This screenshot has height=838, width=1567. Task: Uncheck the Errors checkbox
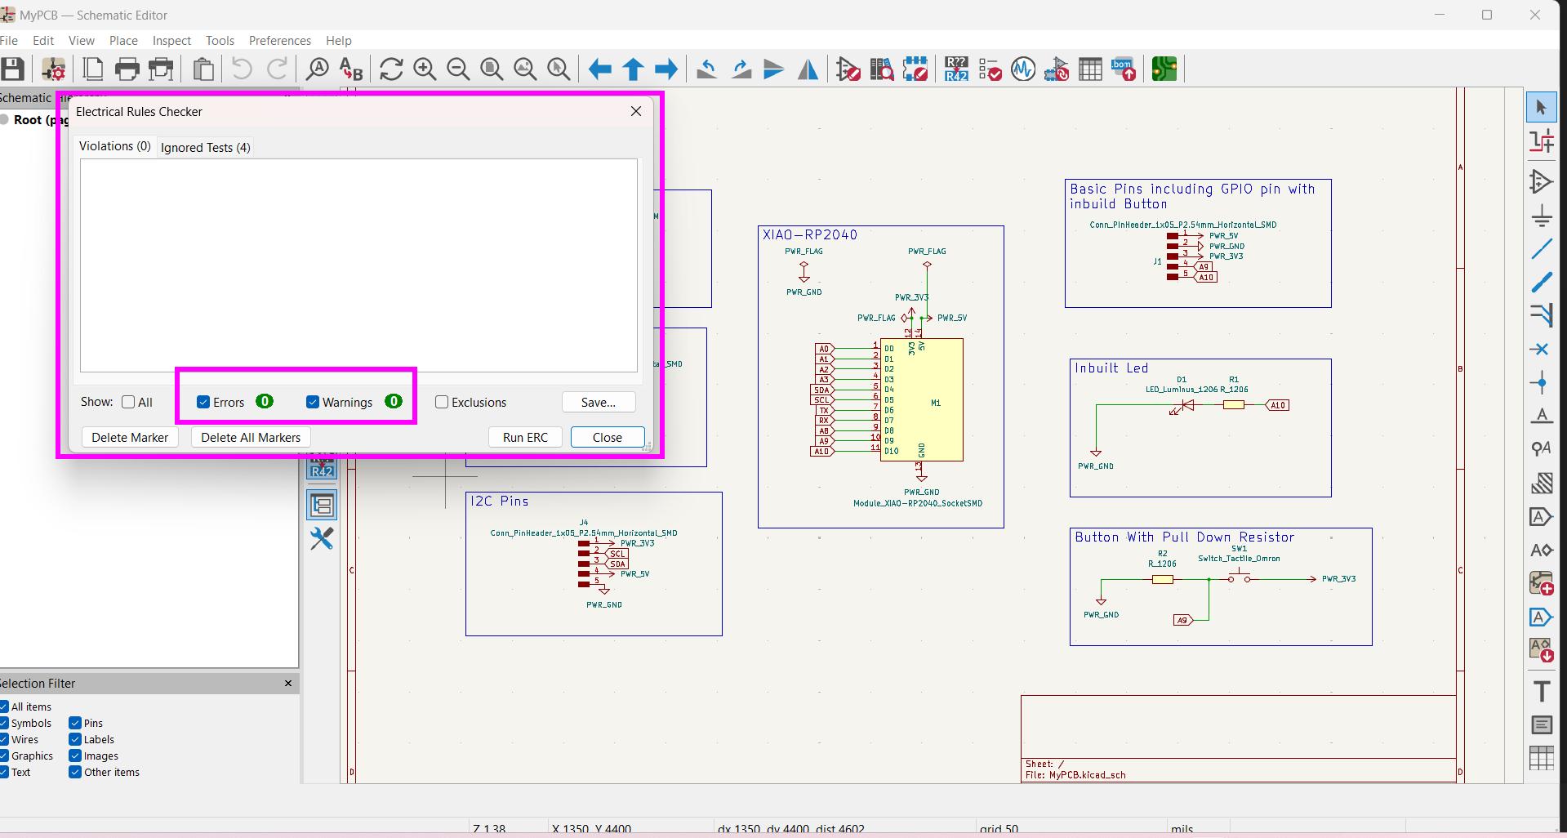point(203,402)
